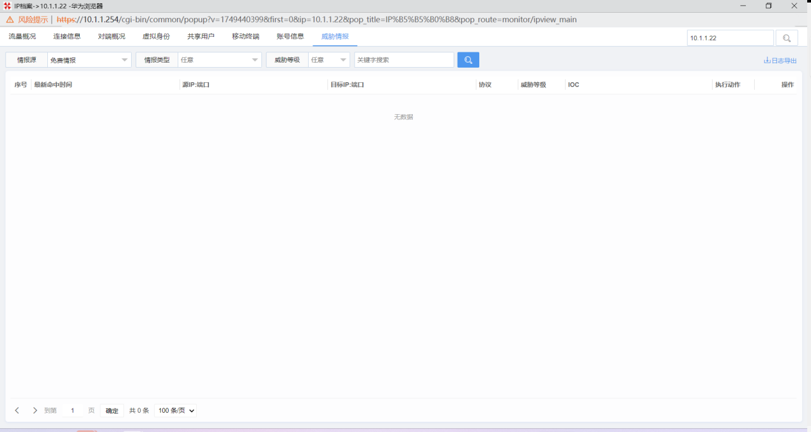Viewport: 811px width, 432px height.
Task: Click the search icon beside 10.1.1.22 field
Action: point(787,38)
